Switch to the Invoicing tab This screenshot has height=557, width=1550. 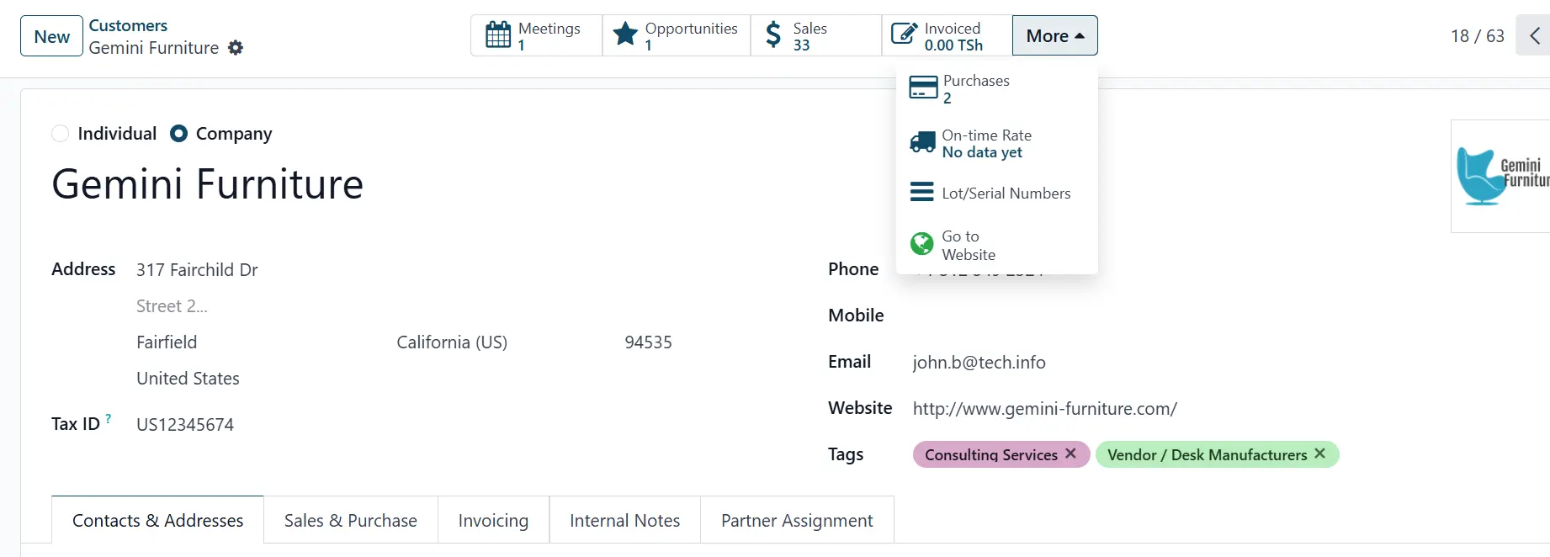tap(493, 521)
